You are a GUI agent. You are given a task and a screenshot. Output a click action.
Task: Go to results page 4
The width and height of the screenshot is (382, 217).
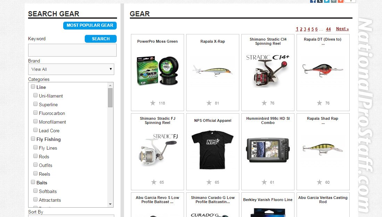click(309, 29)
